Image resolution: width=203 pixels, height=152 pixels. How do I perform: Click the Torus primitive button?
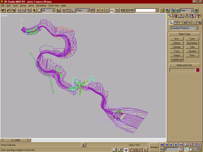coord(177,51)
